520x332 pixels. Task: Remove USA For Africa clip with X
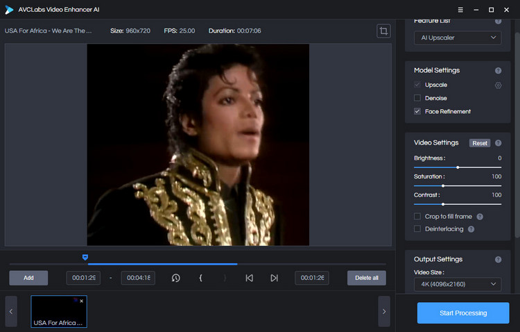(x=82, y=301)
